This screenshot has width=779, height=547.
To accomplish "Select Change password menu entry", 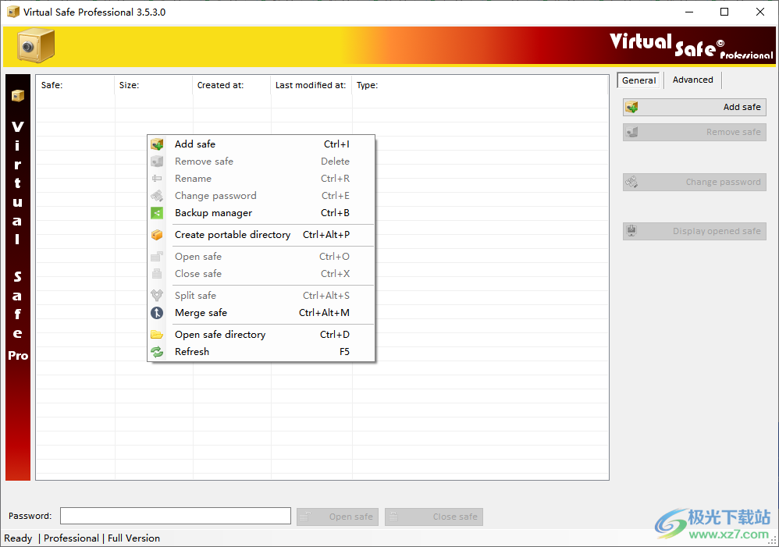I will tap(261, 196).
